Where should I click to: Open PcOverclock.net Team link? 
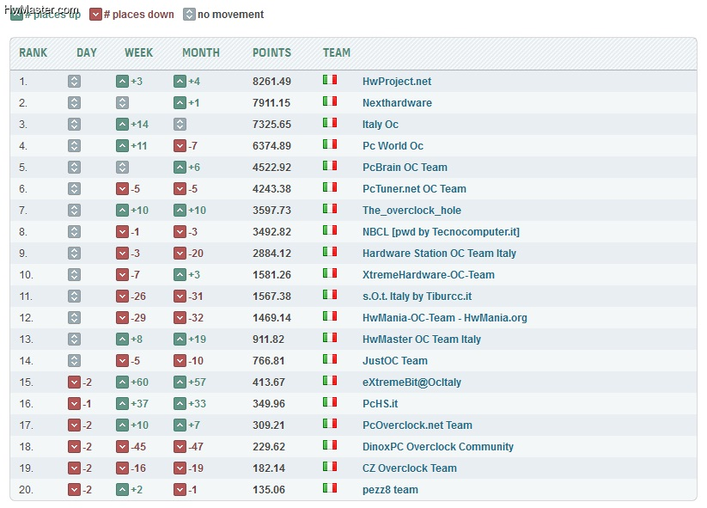coord(417,425)
